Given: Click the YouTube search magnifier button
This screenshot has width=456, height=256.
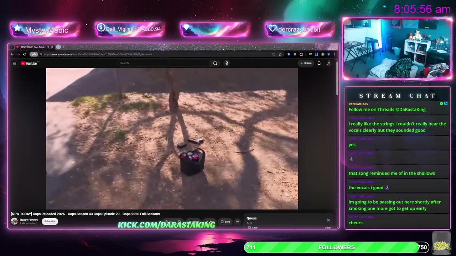Looking at the screenshot, I should [x=215, y=63].
